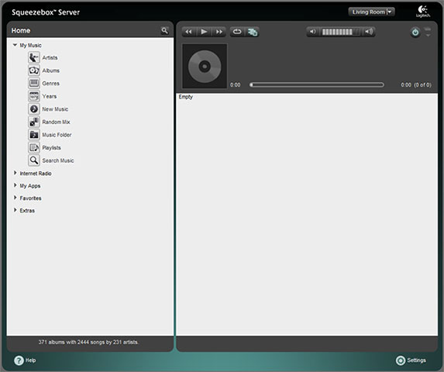Open the Help link
The height and width of the screenshot is (372, 444).
click(25, 360)
